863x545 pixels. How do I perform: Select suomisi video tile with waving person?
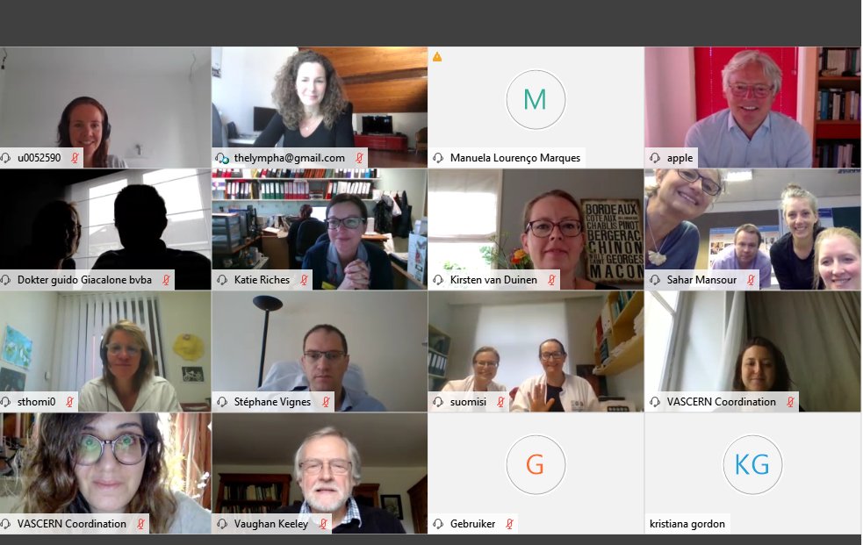[x=536, y=351]
